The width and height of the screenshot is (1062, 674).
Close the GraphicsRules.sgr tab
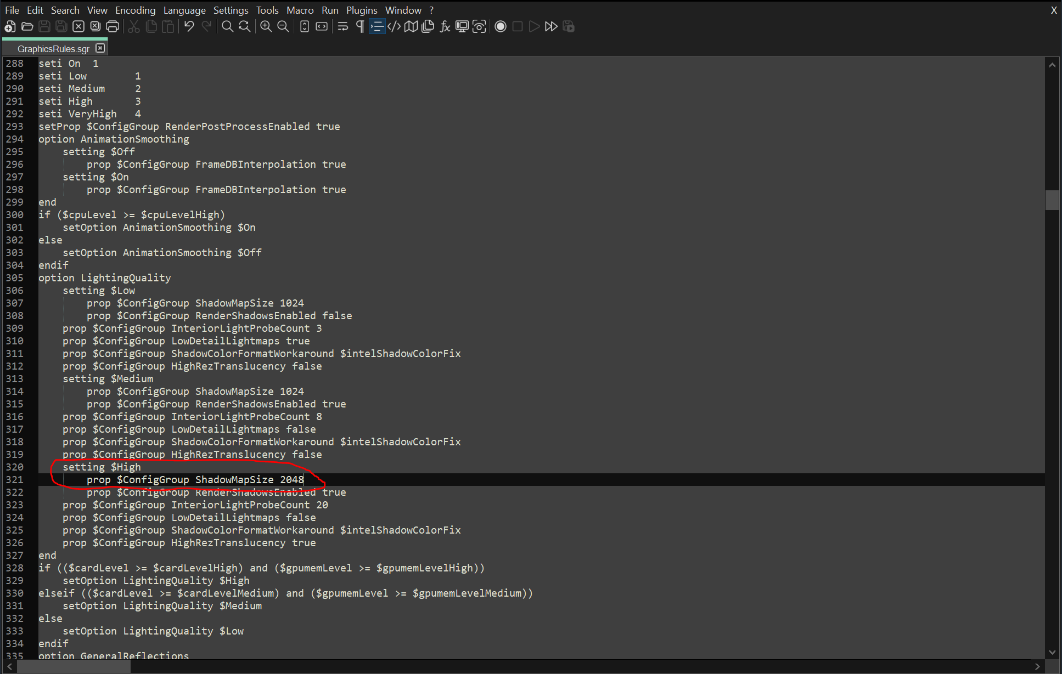100,48
